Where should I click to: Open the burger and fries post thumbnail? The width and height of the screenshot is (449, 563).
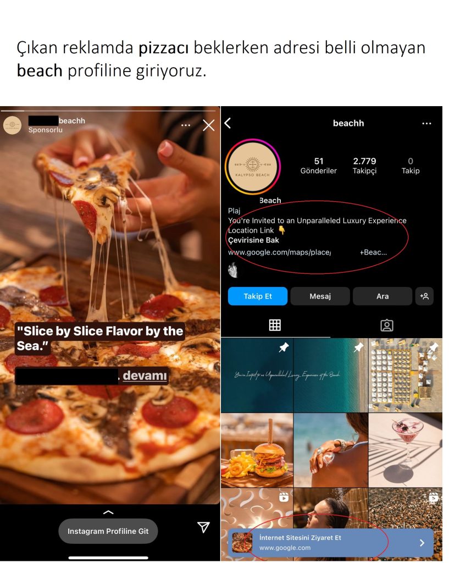[x=257, y=450]
